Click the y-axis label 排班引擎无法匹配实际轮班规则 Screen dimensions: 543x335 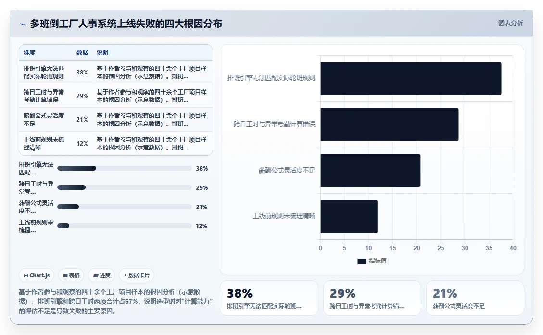(271, 78)
